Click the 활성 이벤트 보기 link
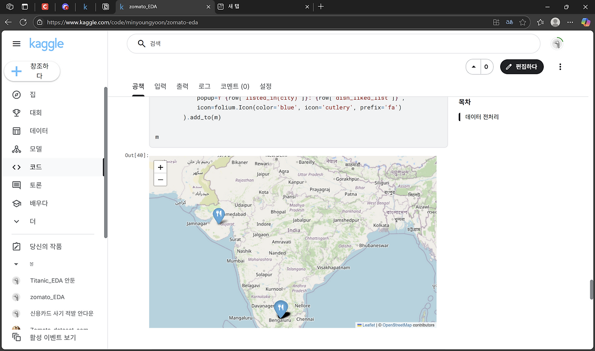The width and height of the screenshot is (595, 351). tap(53, 338)
